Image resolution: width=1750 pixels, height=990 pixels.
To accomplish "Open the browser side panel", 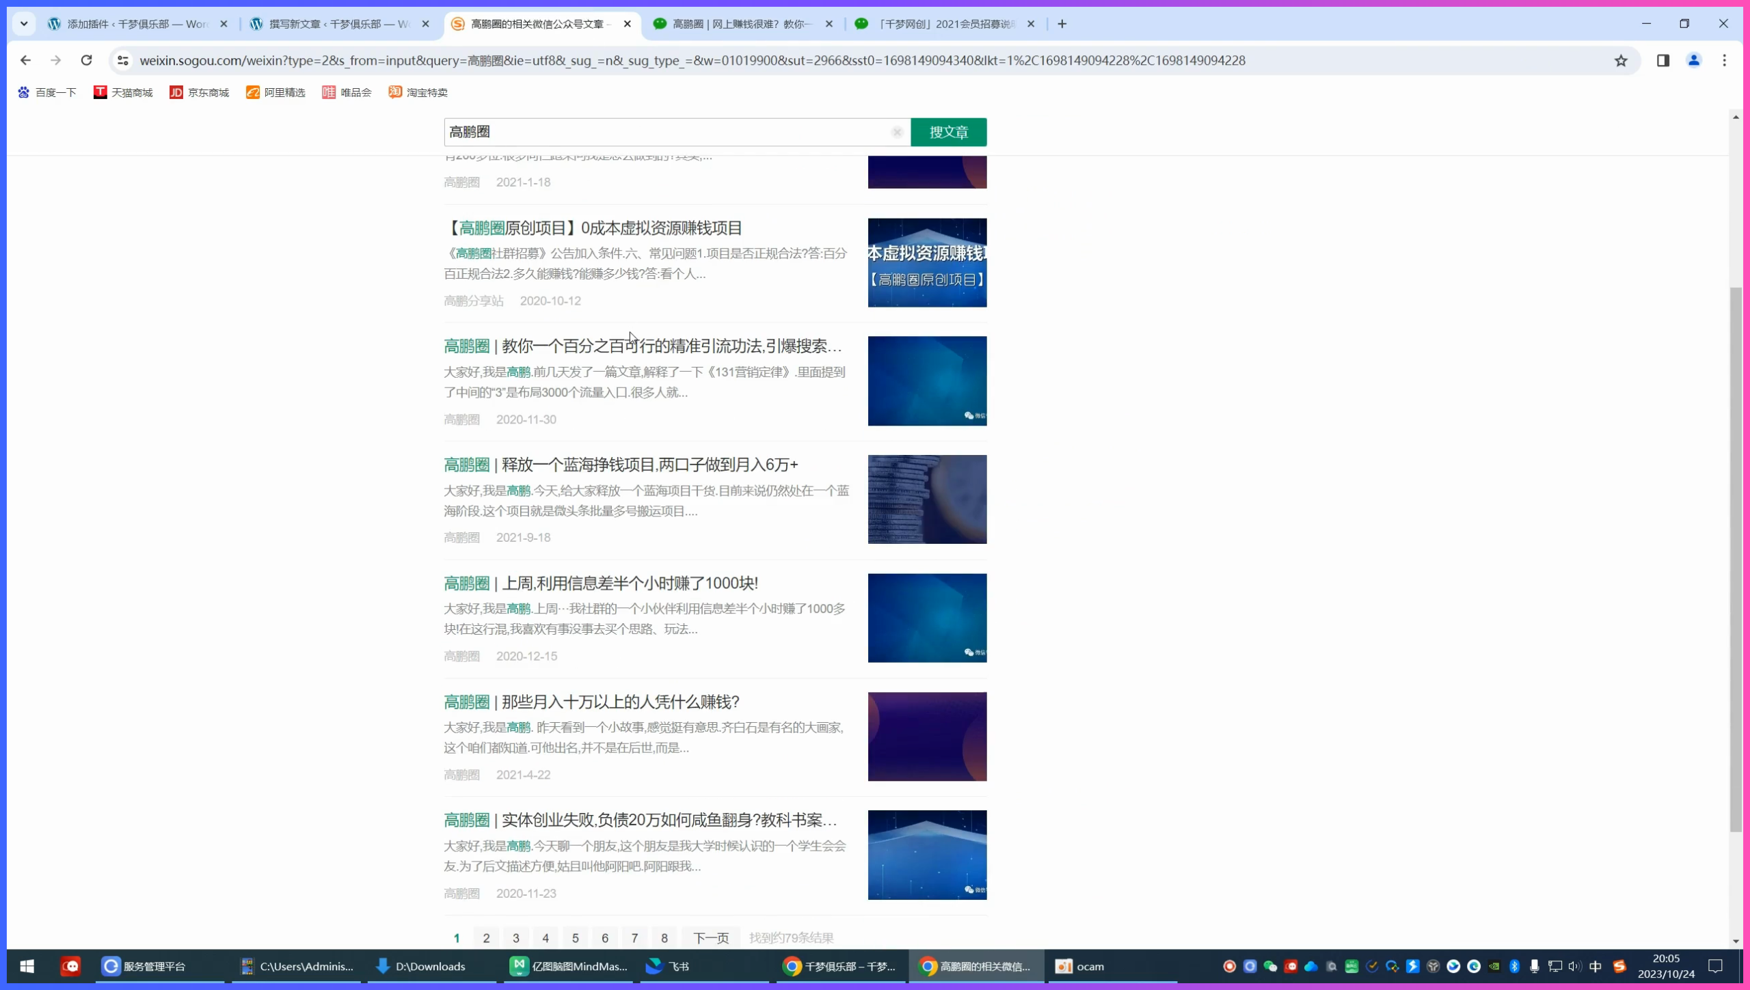I will click(1663, 60).
